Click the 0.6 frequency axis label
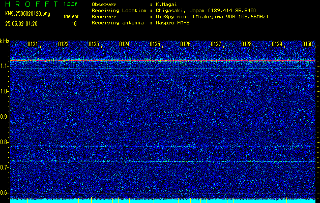 point(5,193)
